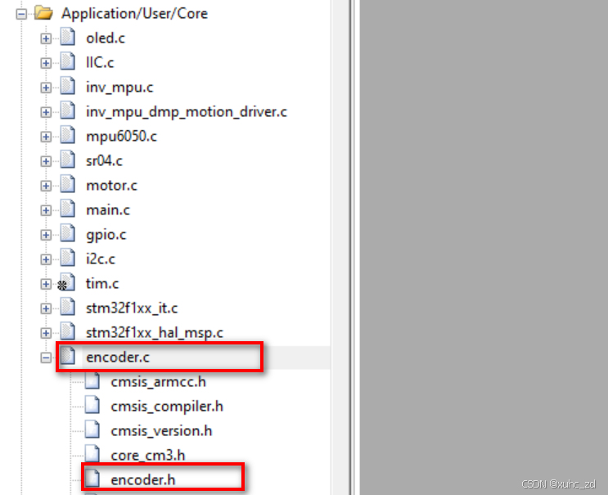This screenshot has height=495, width=608.
Task: Select i2c.c in the project tree
Action: pos(101,259)
